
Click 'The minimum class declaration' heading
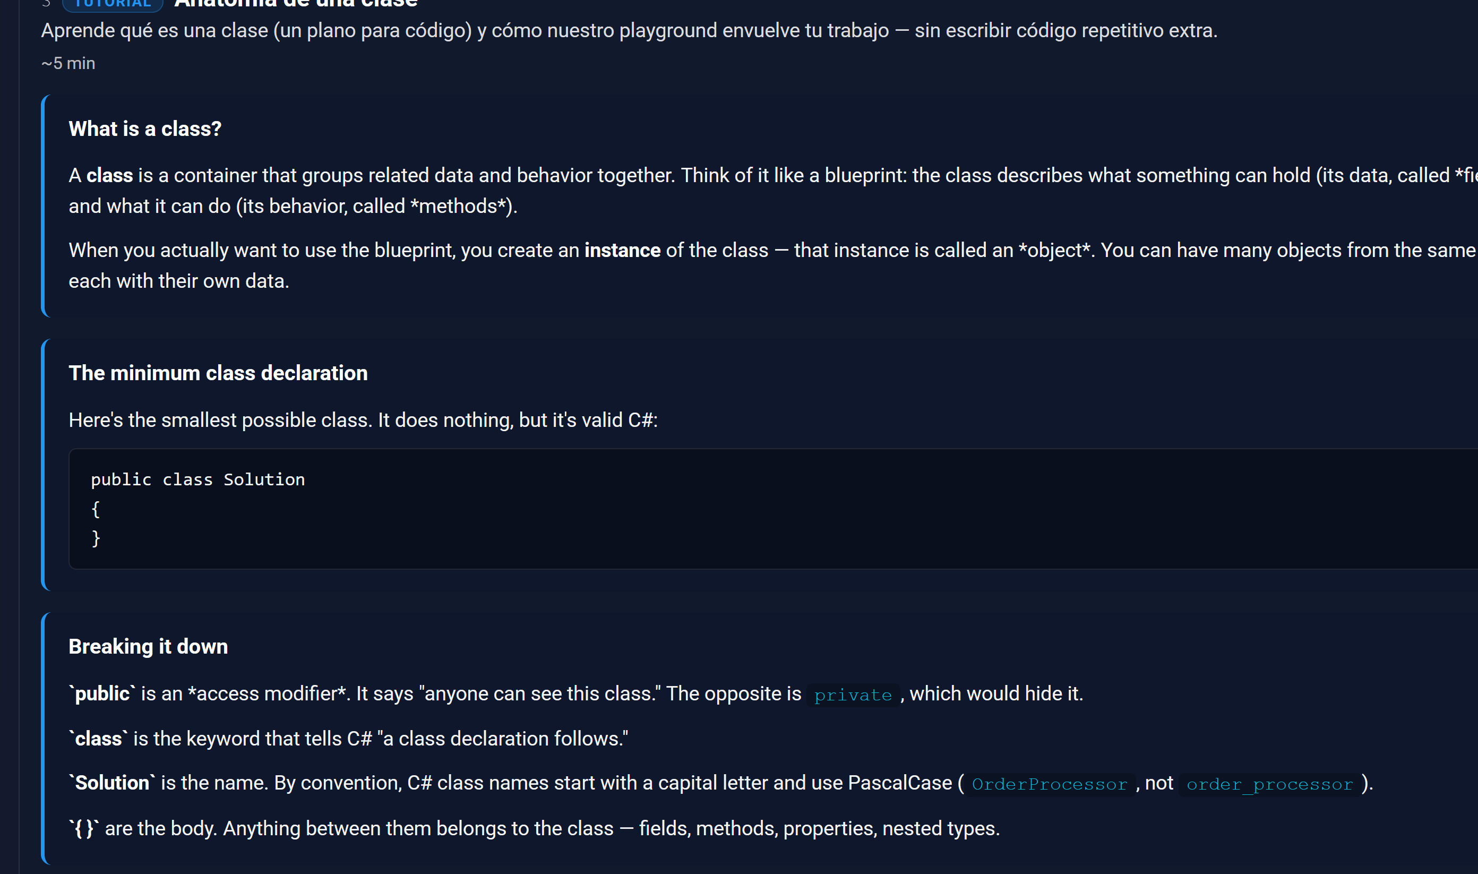click(218, 373)
